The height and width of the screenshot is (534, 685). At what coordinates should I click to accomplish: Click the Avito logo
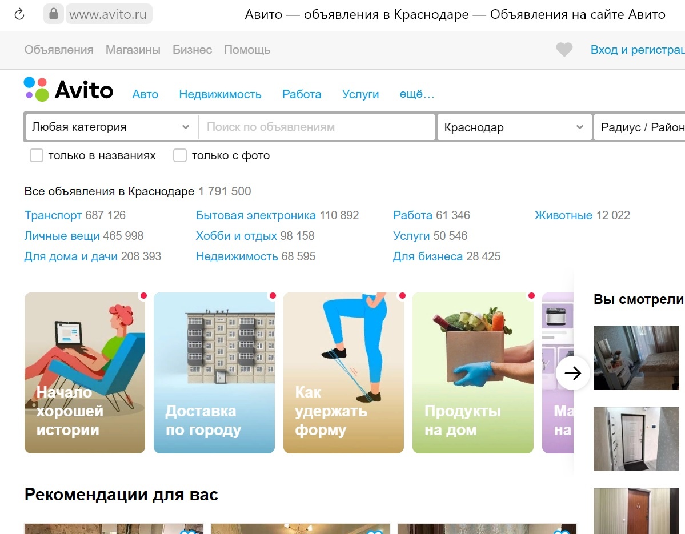pyautogui.click(x=69, y=90)
